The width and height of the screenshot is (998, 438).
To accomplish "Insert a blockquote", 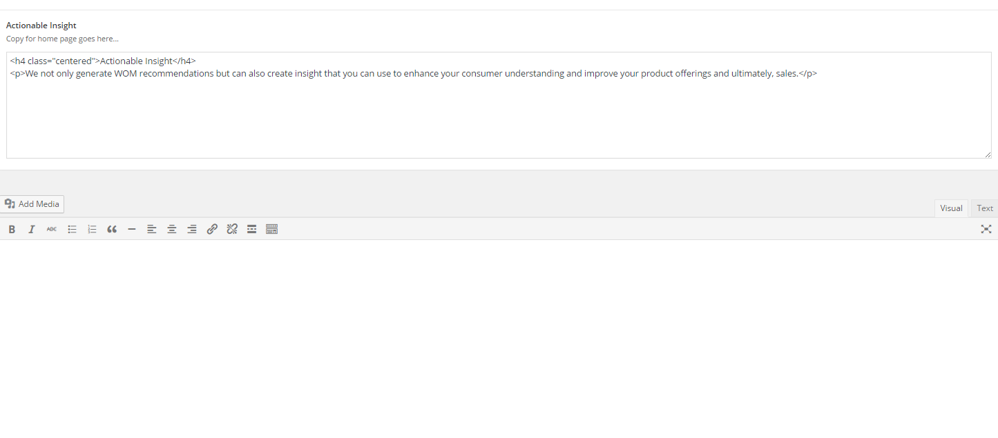I will (x=112, y=229).
